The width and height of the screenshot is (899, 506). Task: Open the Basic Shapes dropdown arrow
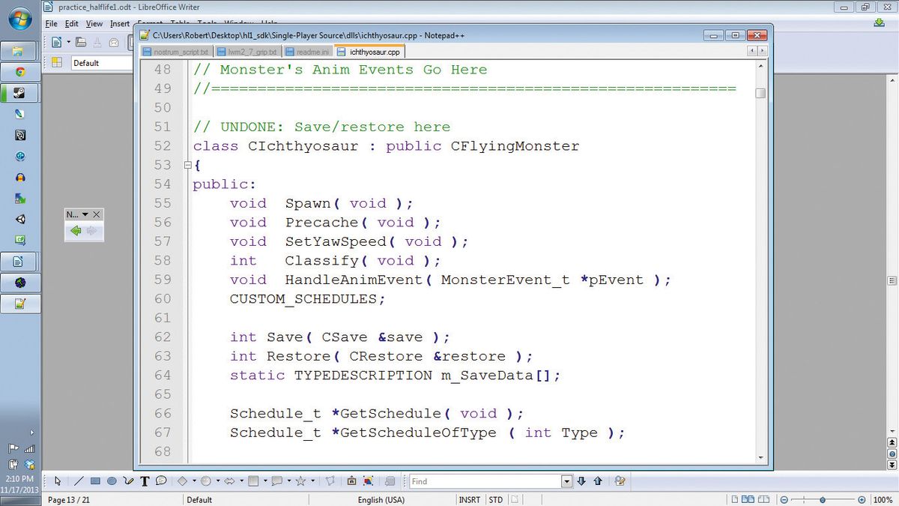pos(194,481)
